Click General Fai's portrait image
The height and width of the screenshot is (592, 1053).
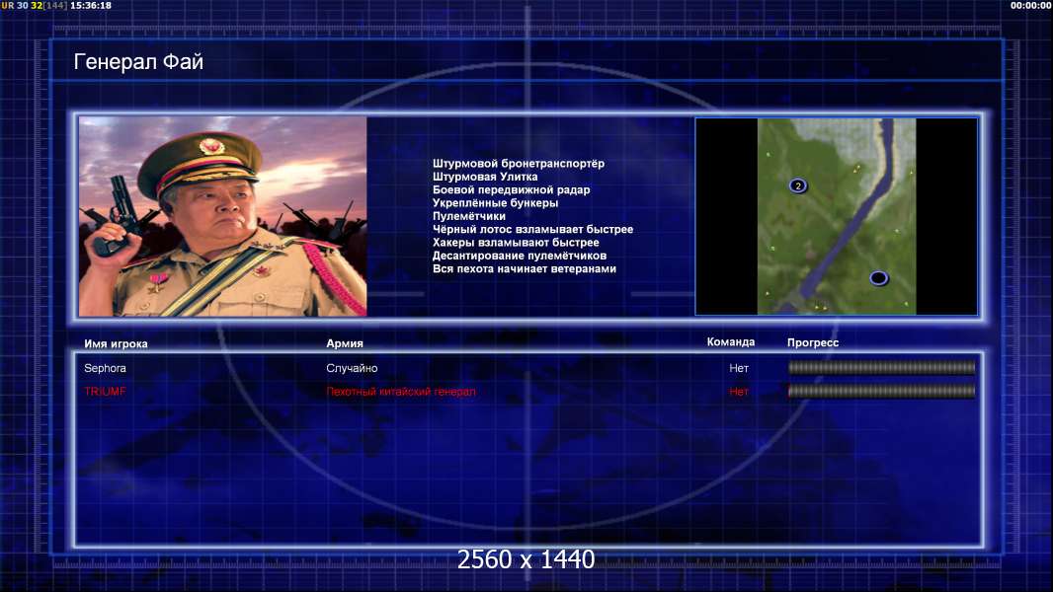(x=223, y=216)
